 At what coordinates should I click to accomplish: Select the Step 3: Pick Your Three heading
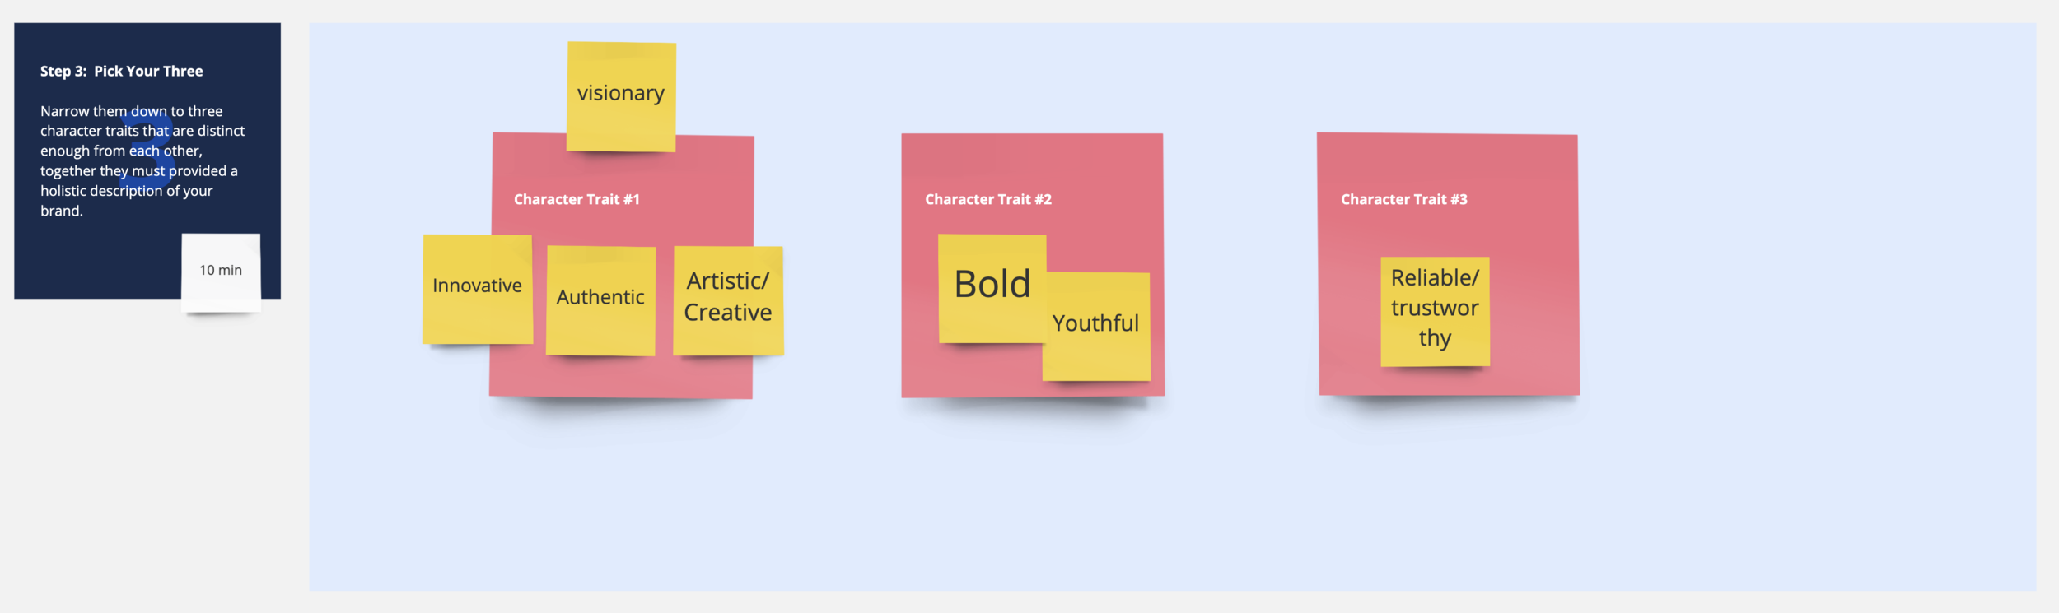(x=121, y=71)
